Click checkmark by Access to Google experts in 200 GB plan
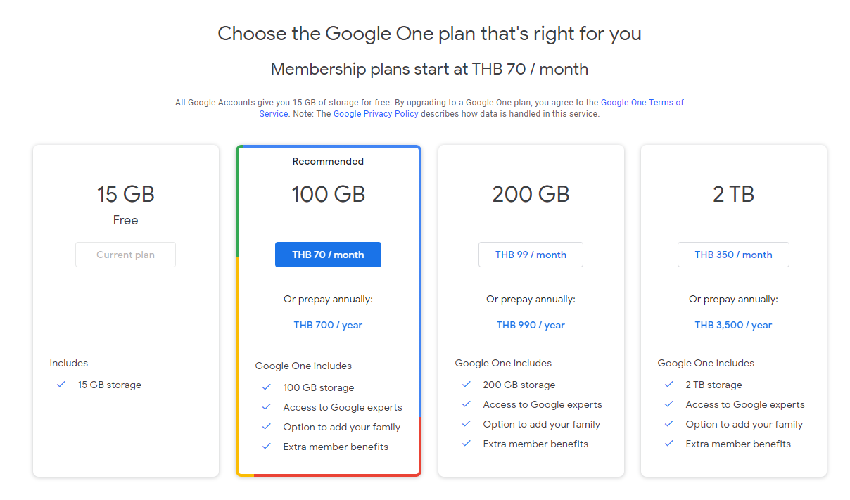The width and height of the screenshot is (850, 500). click(467, 404)
